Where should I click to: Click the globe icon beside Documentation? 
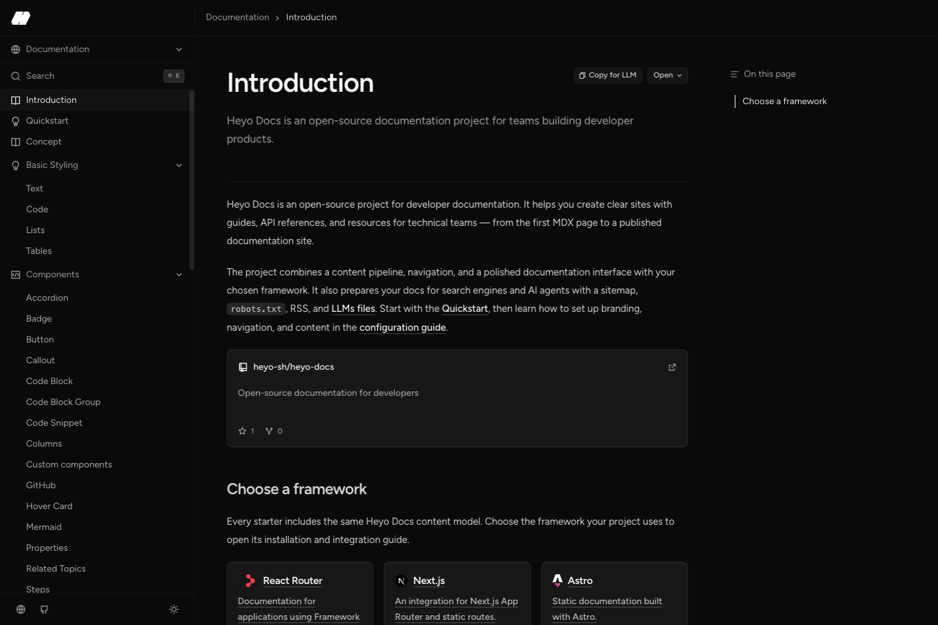coord(16,49)
